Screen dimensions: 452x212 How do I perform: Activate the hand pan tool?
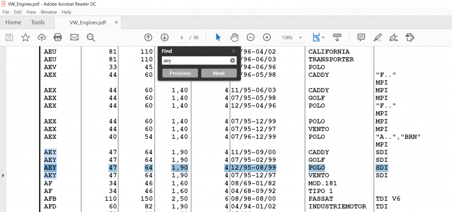[234, 37]
